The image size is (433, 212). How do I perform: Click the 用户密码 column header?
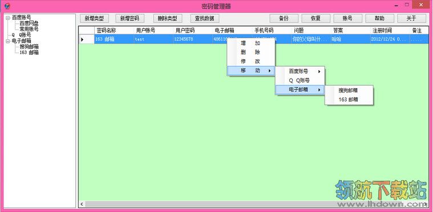tap(193, 30)
